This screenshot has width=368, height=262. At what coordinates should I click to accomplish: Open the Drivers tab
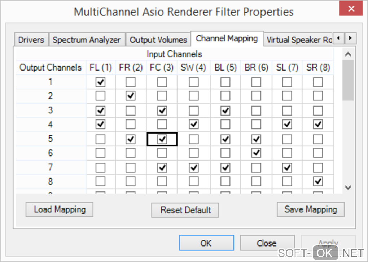31,40
